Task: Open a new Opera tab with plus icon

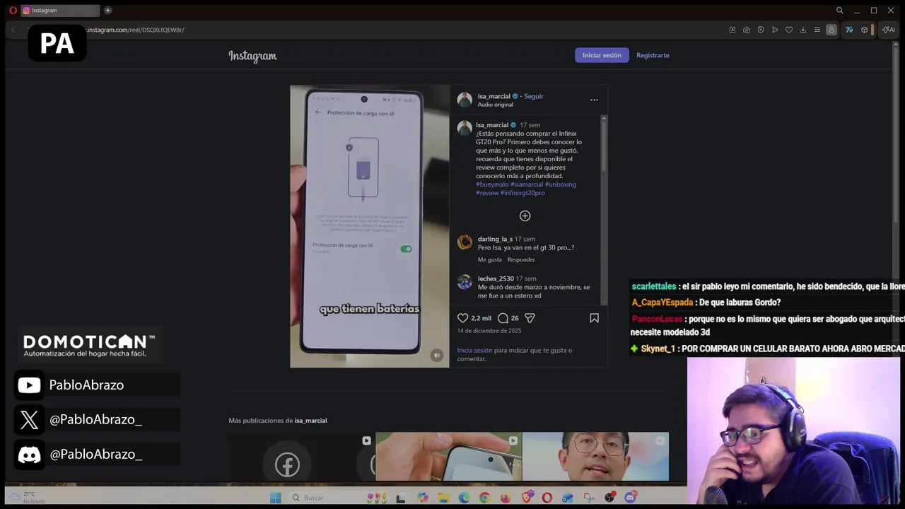Action: (107, 10)
